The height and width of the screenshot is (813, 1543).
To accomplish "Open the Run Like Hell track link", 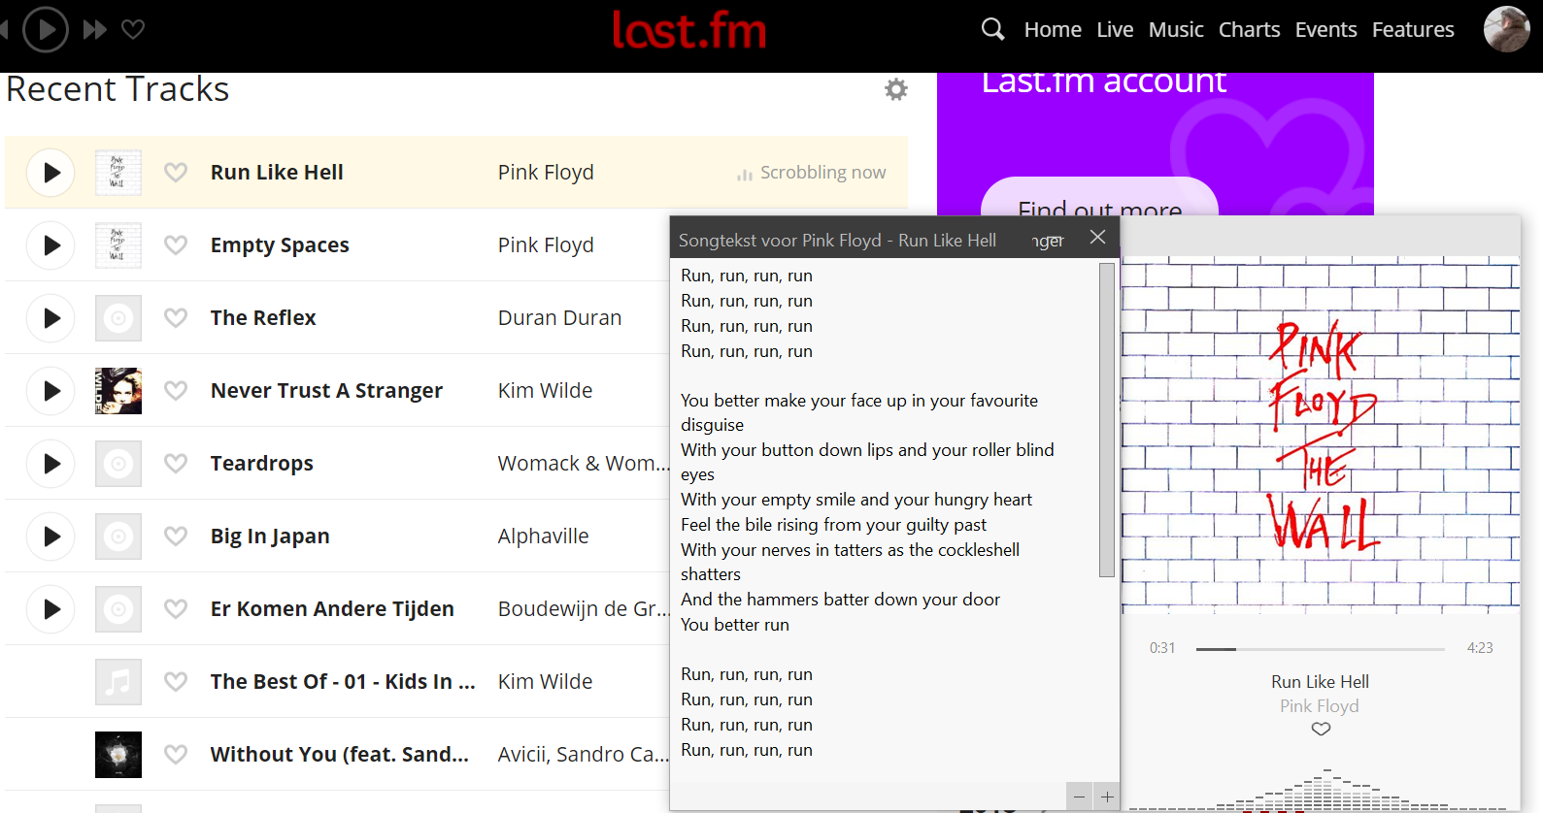I will (277, 173).
